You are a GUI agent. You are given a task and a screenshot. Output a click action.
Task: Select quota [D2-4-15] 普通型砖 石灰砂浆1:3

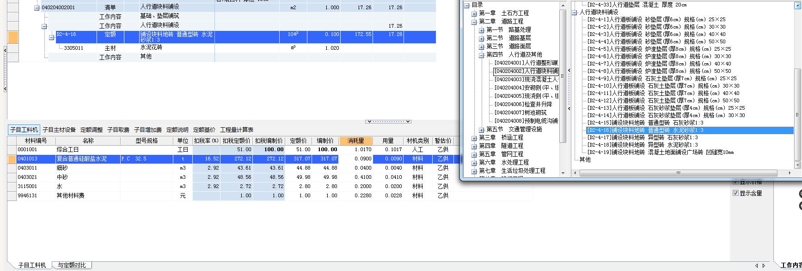pyautogui.click(x=645, y=123)
